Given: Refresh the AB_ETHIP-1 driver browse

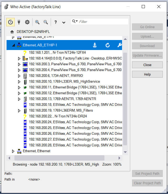Looking at the screenshot, I should (107, 45).
